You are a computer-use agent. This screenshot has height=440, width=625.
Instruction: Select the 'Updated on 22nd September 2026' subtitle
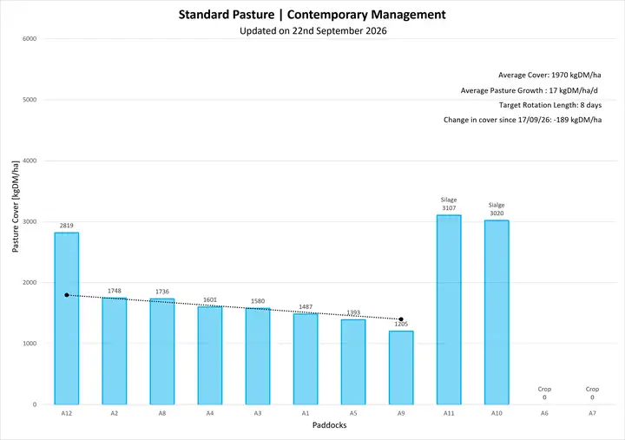tap(312, 31)
